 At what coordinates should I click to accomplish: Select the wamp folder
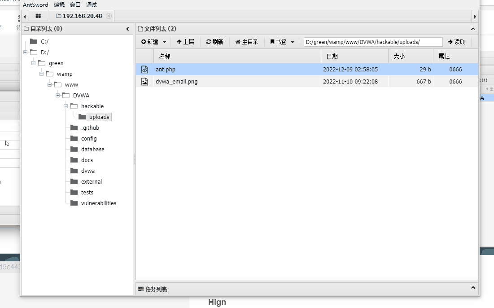65,74
